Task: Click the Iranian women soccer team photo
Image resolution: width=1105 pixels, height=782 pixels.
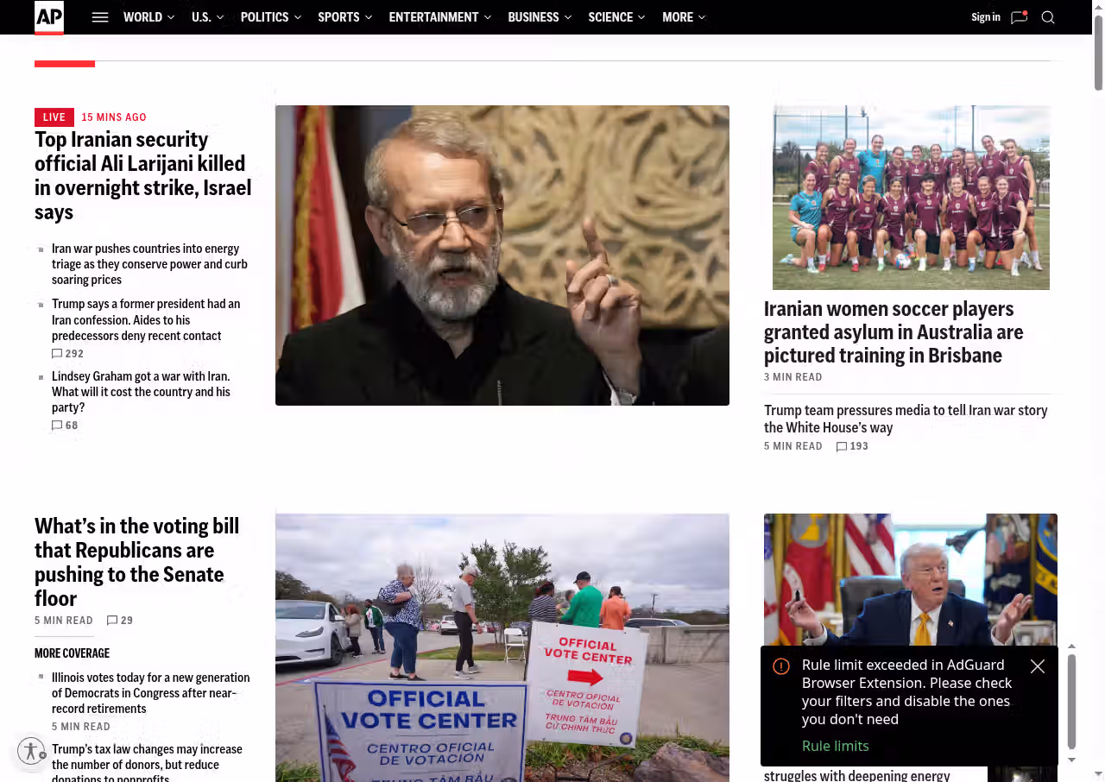Action: click(x=911, y=198)
